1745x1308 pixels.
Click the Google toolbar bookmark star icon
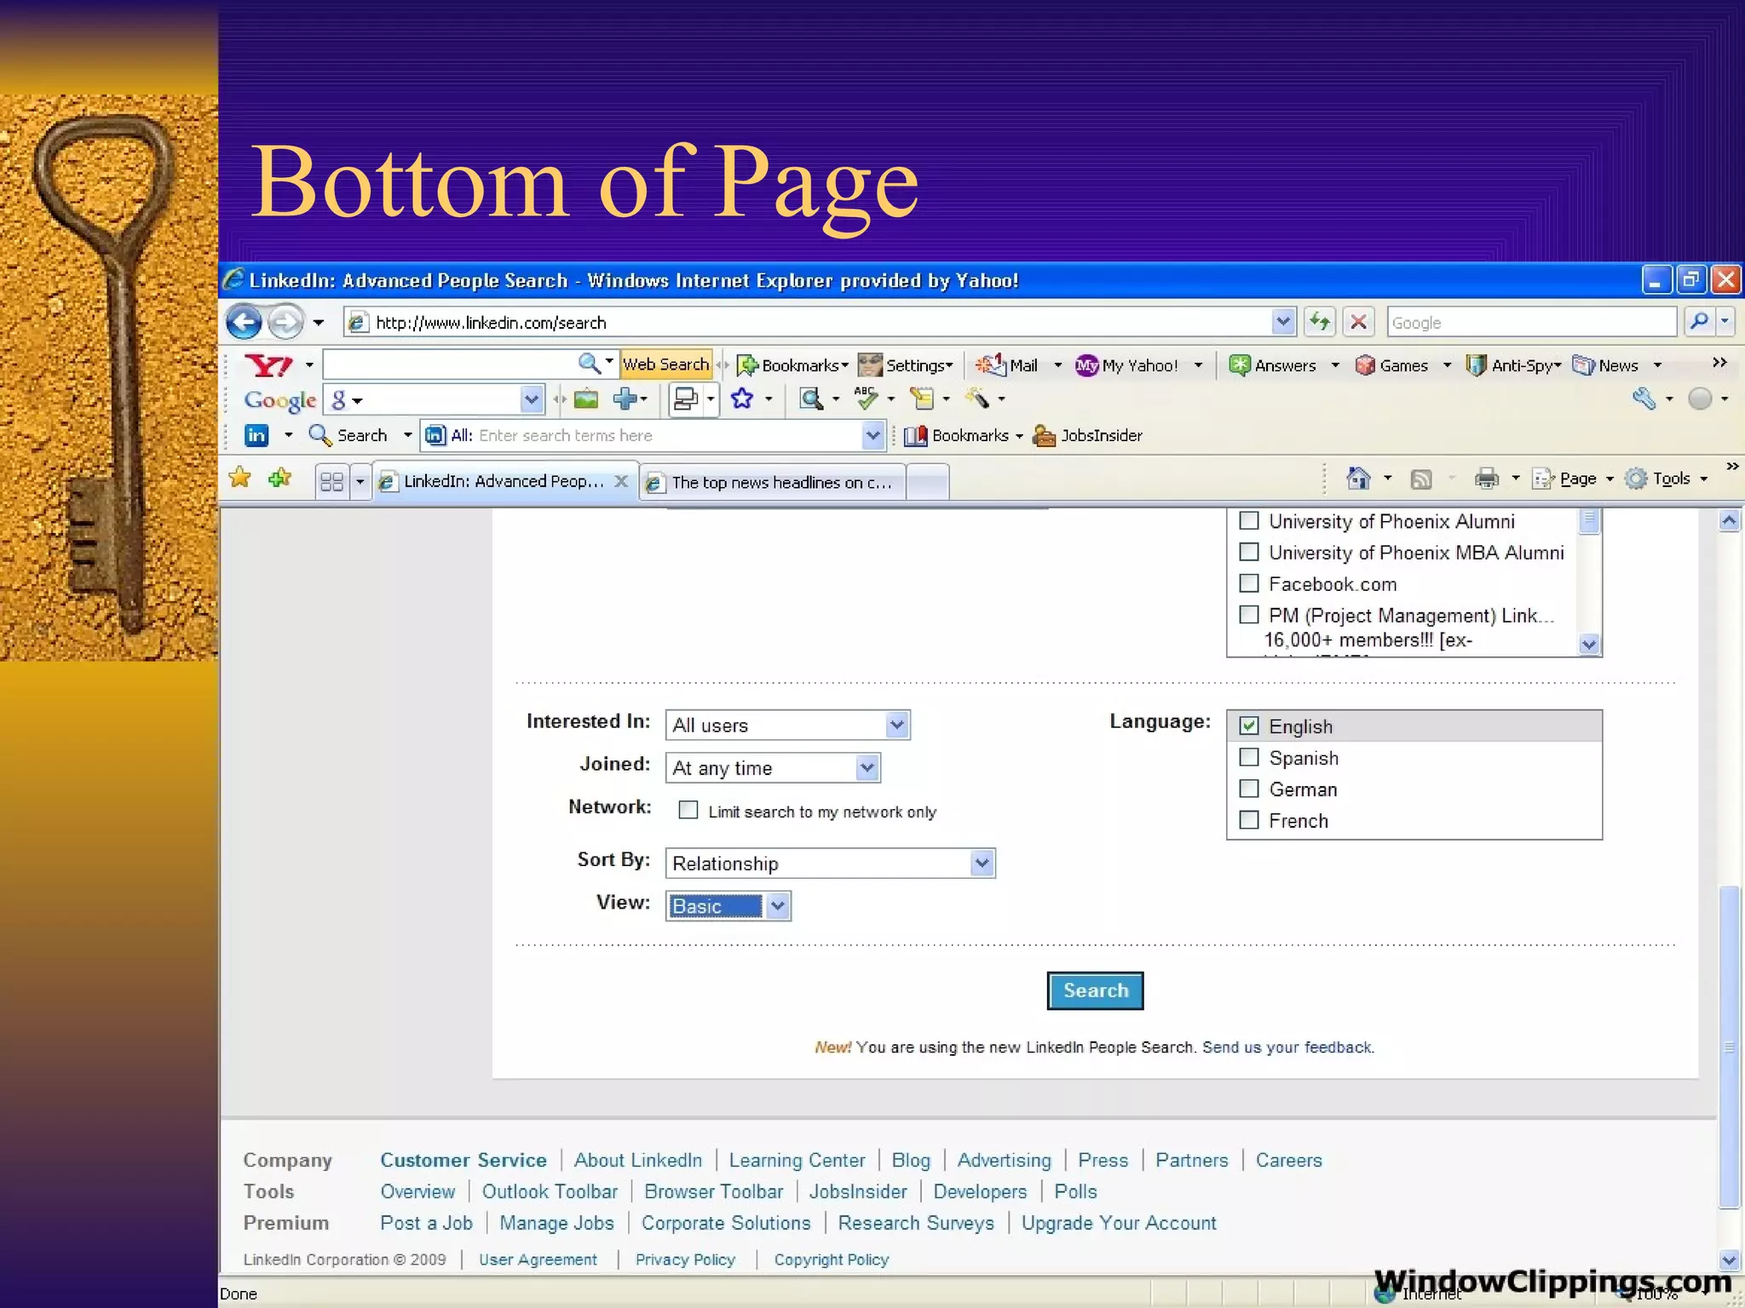pyautogui.click(x=742, y=399)
